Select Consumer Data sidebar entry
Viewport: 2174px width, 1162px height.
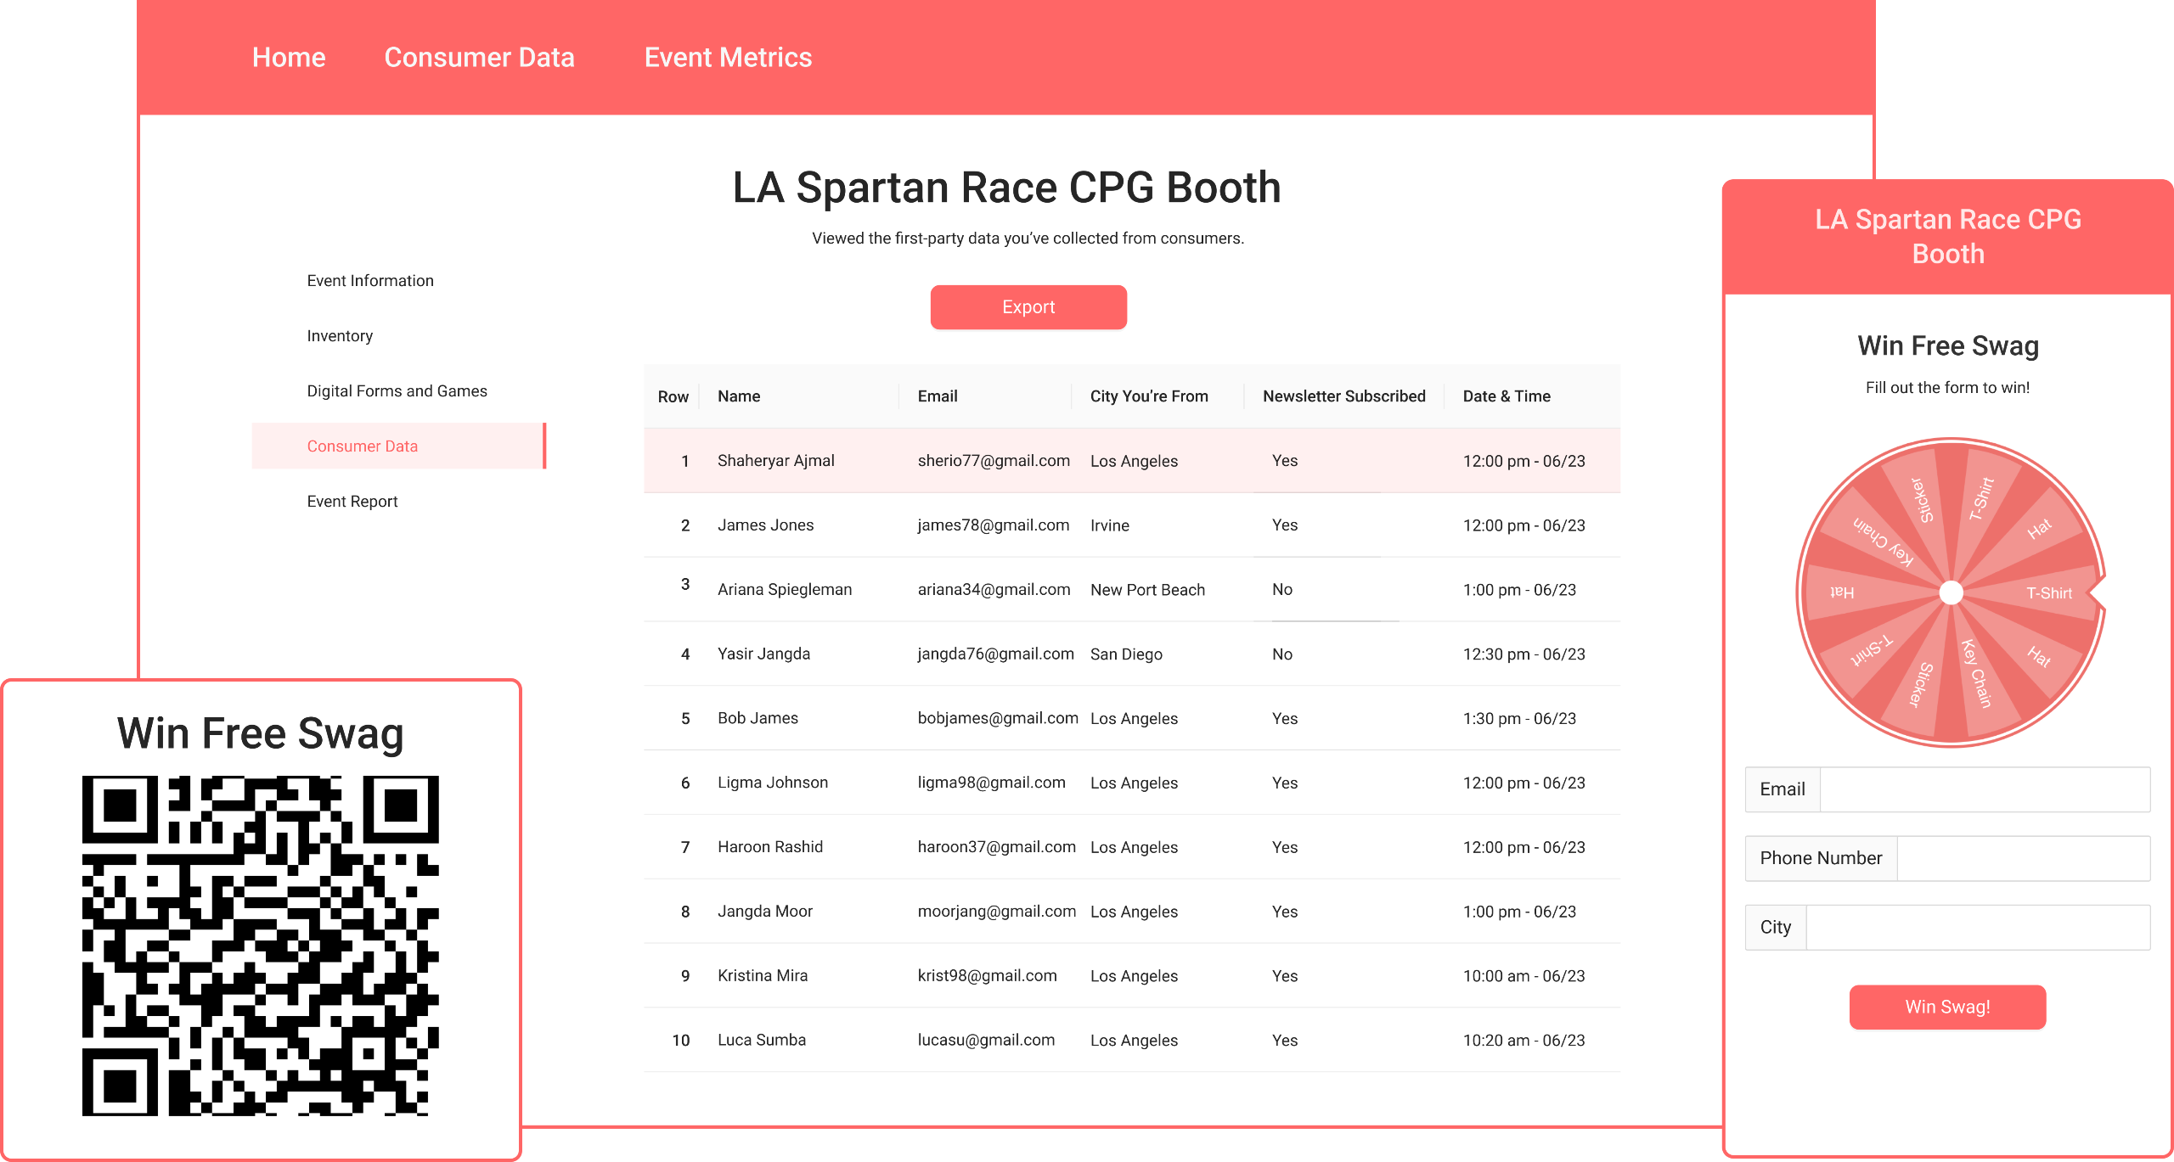click(363, 446)
